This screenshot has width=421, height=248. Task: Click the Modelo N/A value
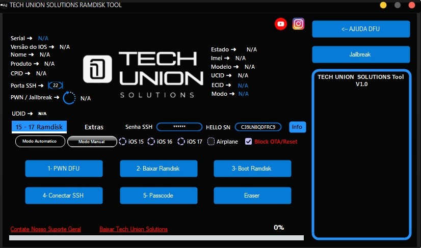pos(250,67)
